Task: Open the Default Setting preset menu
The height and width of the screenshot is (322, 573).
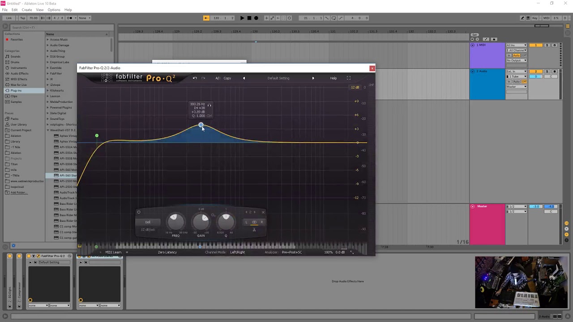Action: point(278,78)
